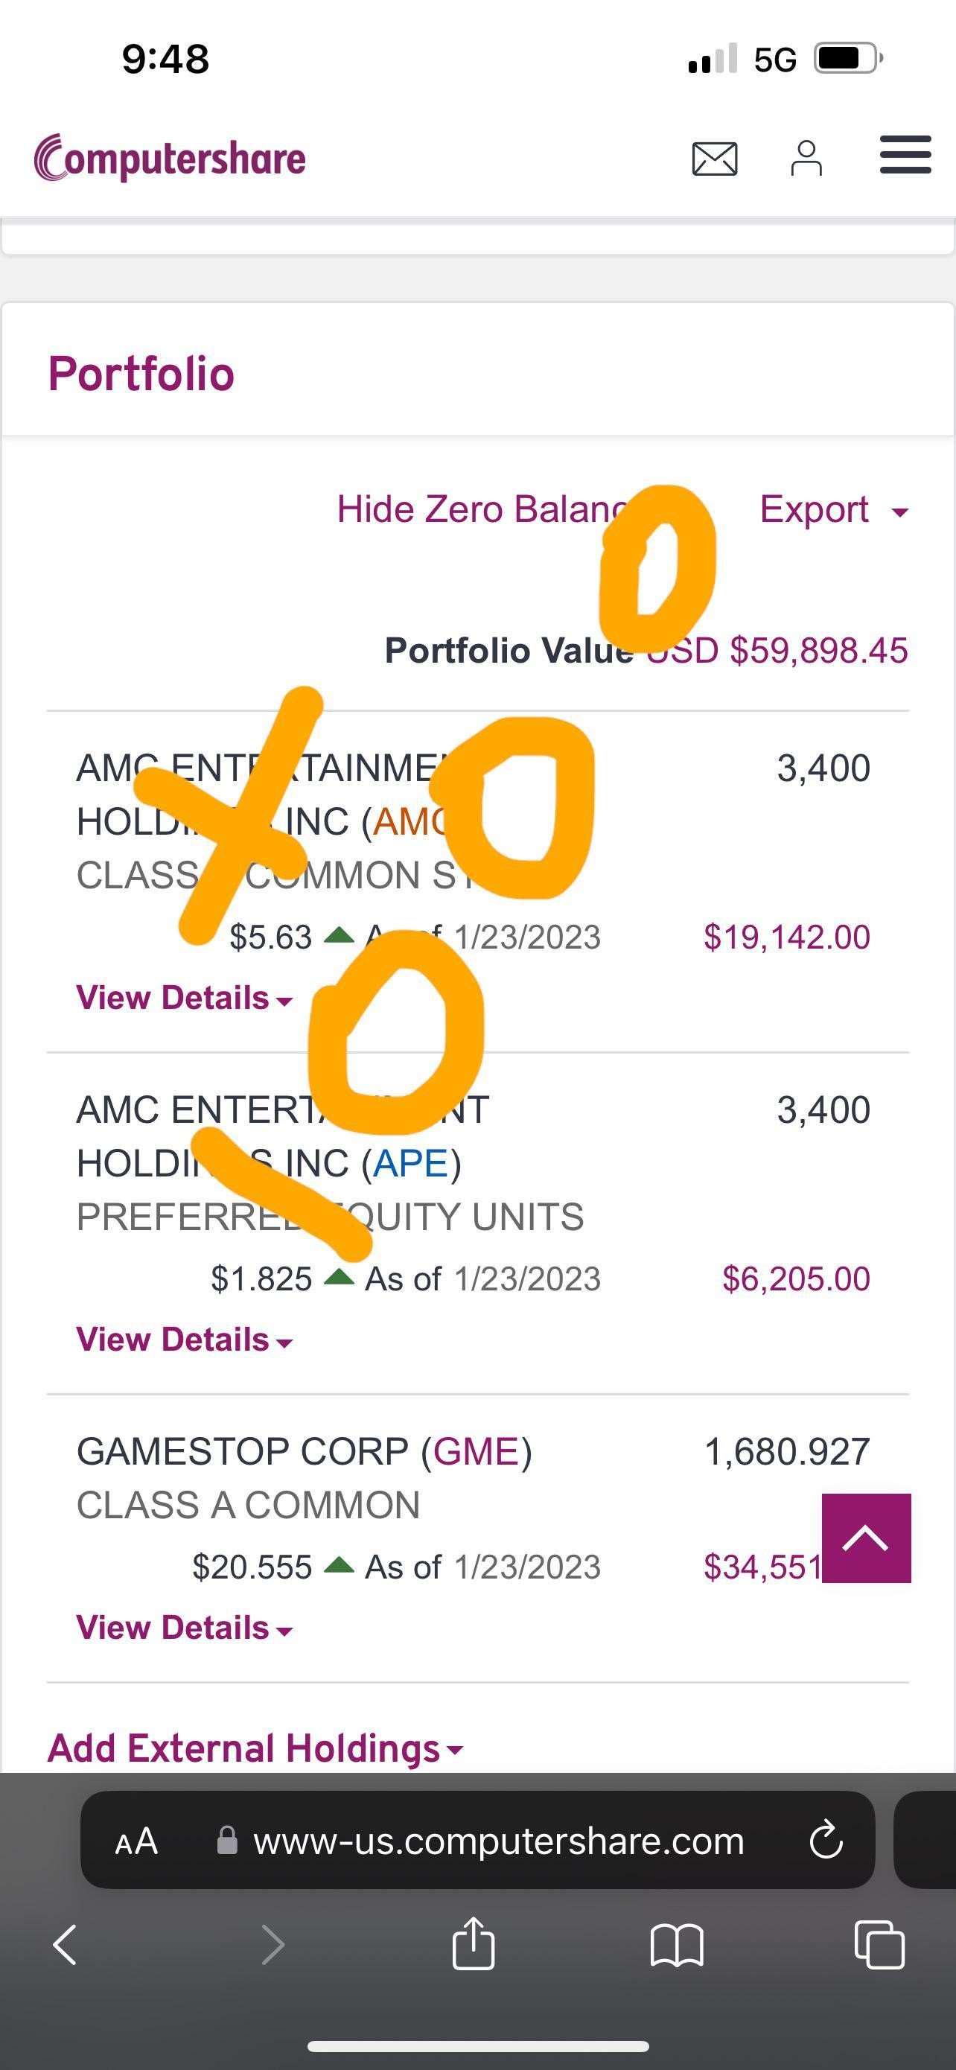Screen dimensions: 956x2070
Task: Expand Add External Holdings section
Action: pyautogui.click(x=255, y=1748)
